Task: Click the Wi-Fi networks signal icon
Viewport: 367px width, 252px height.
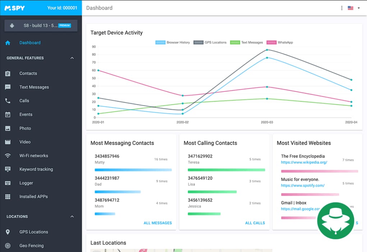Action: pyautogui.click(x=8, y=156)
